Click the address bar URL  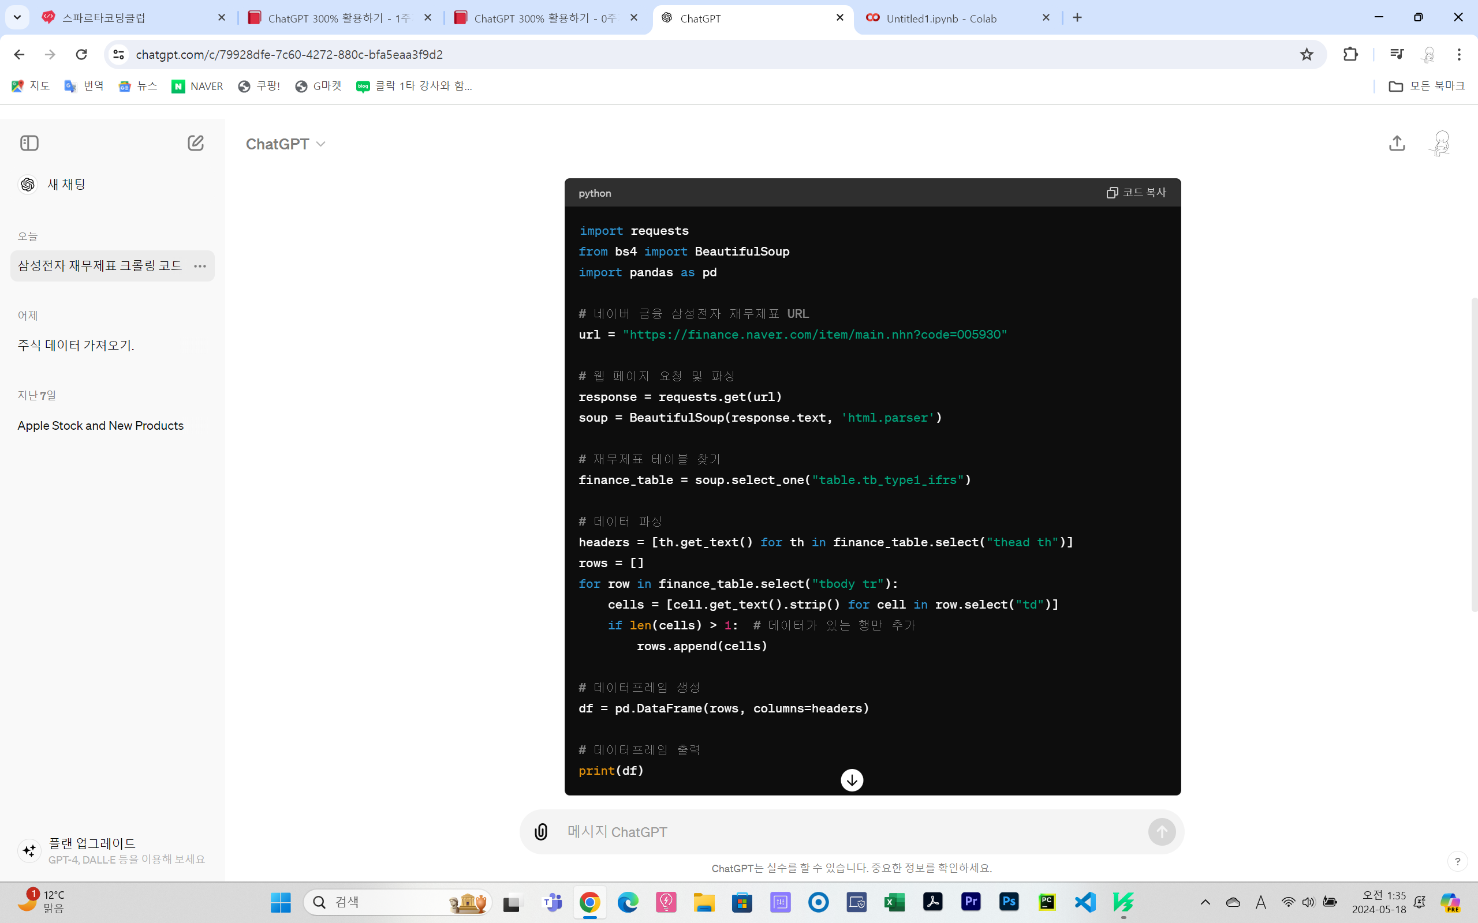tap(289, 54)
